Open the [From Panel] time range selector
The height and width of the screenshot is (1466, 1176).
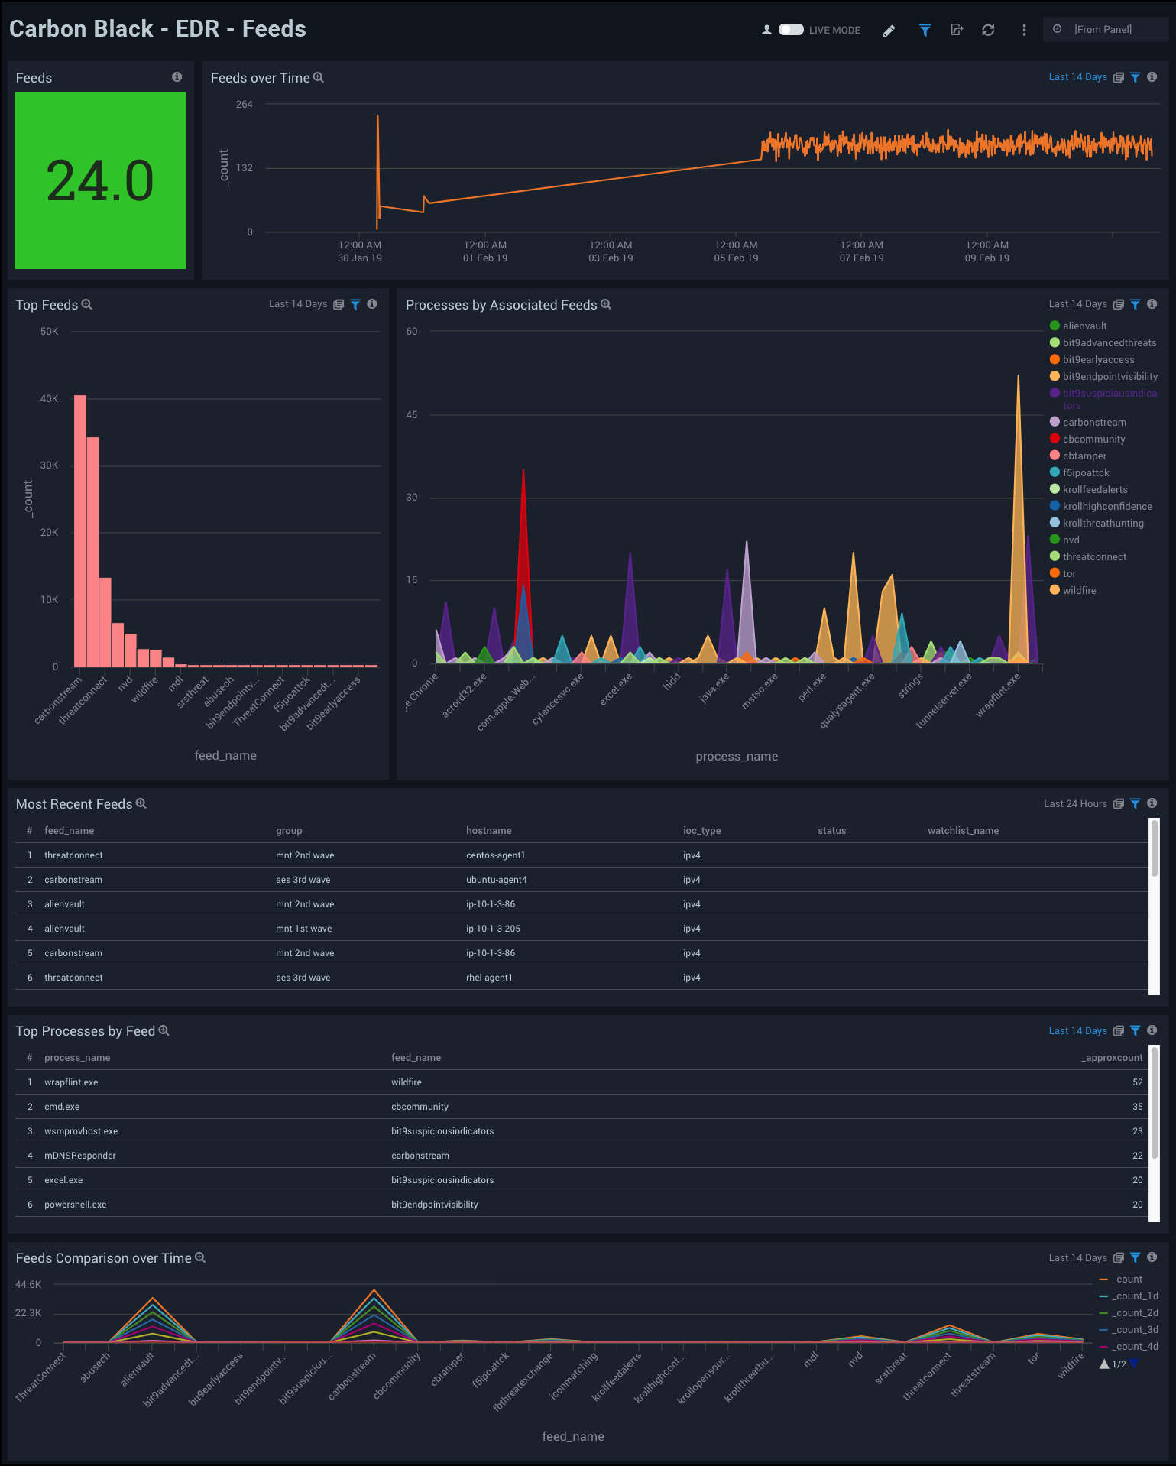(x=1103, y=30)
